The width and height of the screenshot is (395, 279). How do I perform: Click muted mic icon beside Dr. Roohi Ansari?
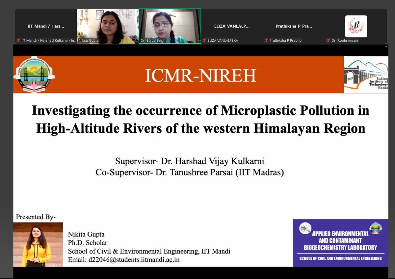click(328, 41)
